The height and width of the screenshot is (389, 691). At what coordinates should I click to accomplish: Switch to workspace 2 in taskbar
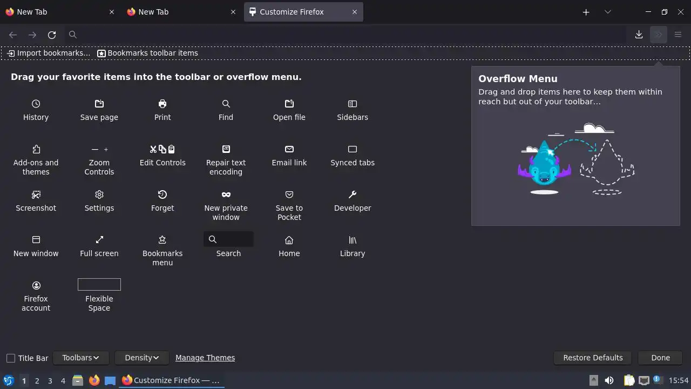click(x=37, y=380)
